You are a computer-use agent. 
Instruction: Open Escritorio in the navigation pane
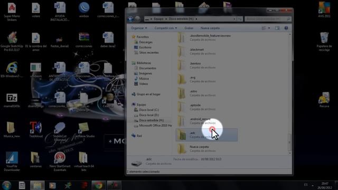click(145, 47)
